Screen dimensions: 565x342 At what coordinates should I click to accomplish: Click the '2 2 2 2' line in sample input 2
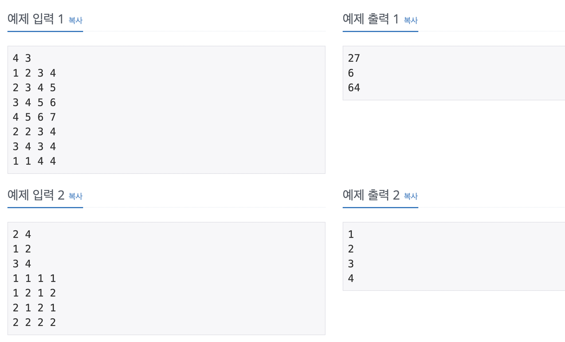[34, 322]
